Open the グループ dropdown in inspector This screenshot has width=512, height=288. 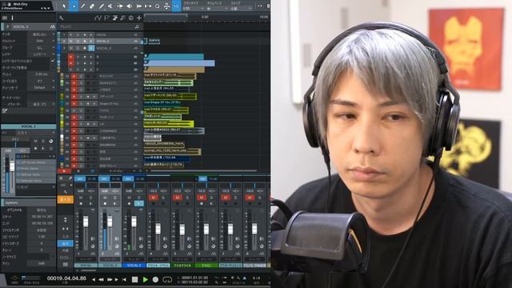(x=41, y=48)
